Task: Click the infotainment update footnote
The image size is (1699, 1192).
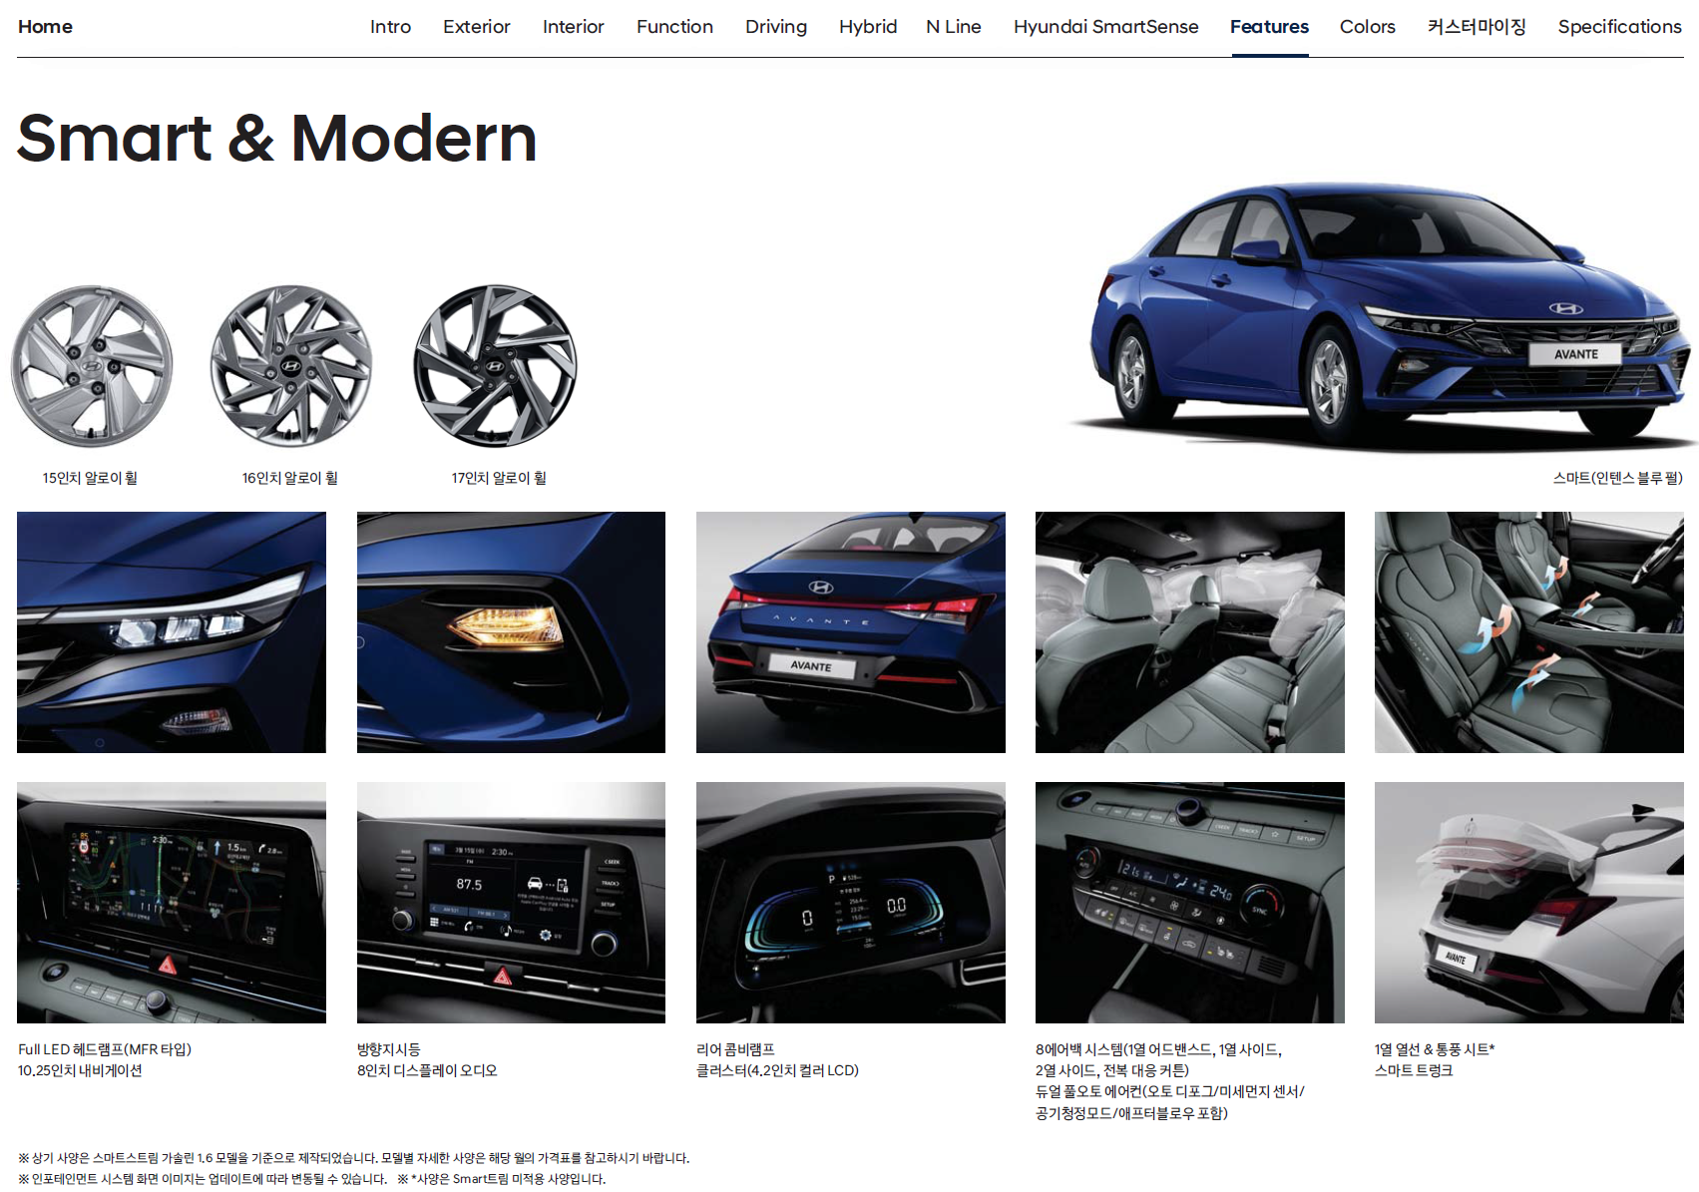Action: click(203, 1179)
